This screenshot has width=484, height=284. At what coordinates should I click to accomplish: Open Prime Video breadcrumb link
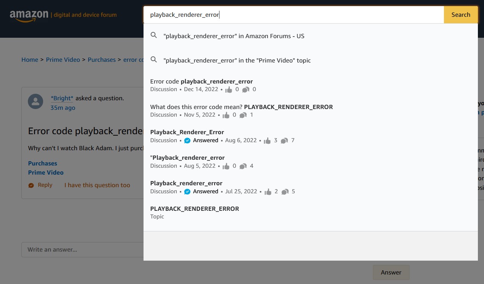point(63,60)
